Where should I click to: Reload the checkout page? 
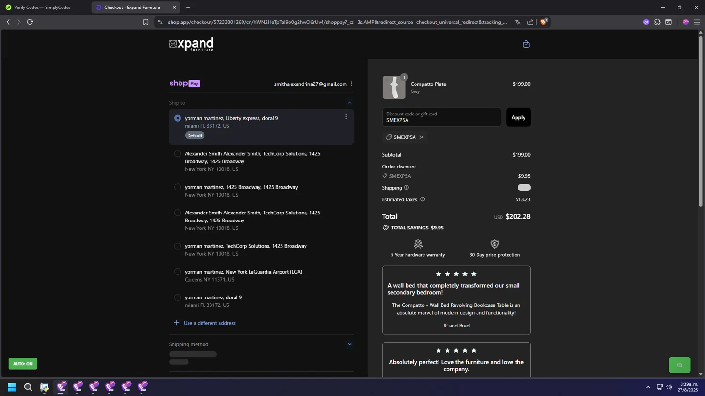point(30,22)
